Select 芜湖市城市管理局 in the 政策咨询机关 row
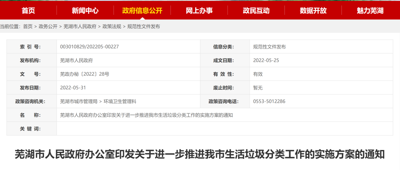 click(x=79, y=101)
